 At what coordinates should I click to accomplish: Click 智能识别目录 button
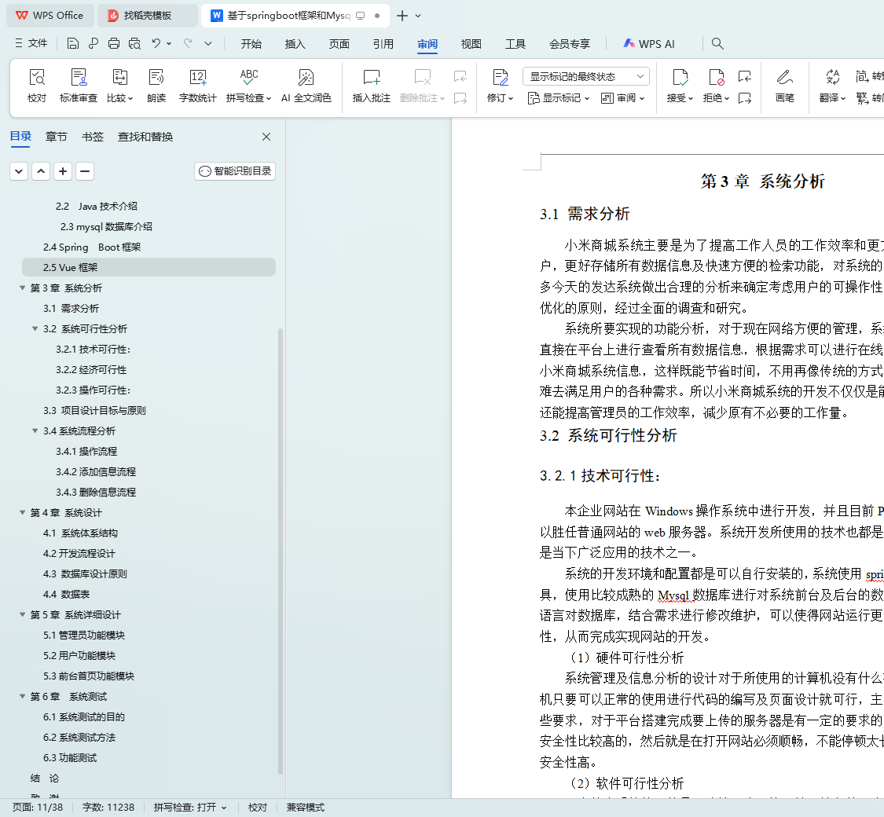[235, 171]
